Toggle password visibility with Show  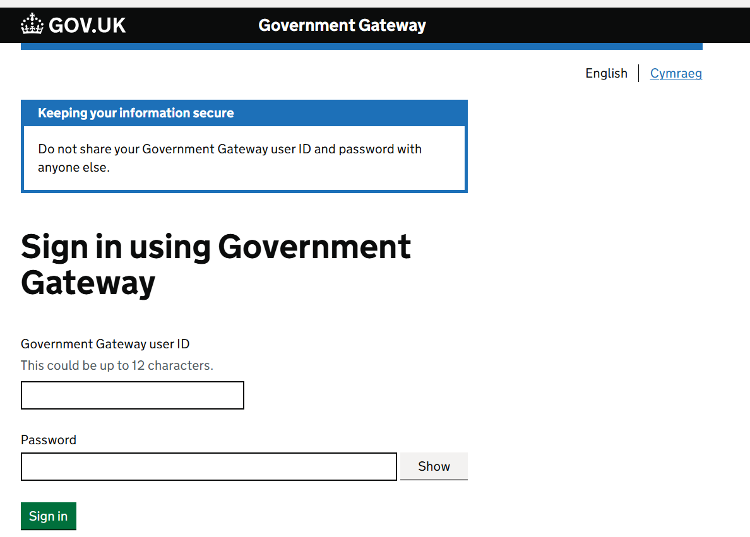click(x=434, y=466)
